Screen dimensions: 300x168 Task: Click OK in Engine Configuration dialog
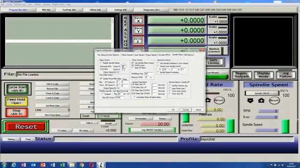173,110
